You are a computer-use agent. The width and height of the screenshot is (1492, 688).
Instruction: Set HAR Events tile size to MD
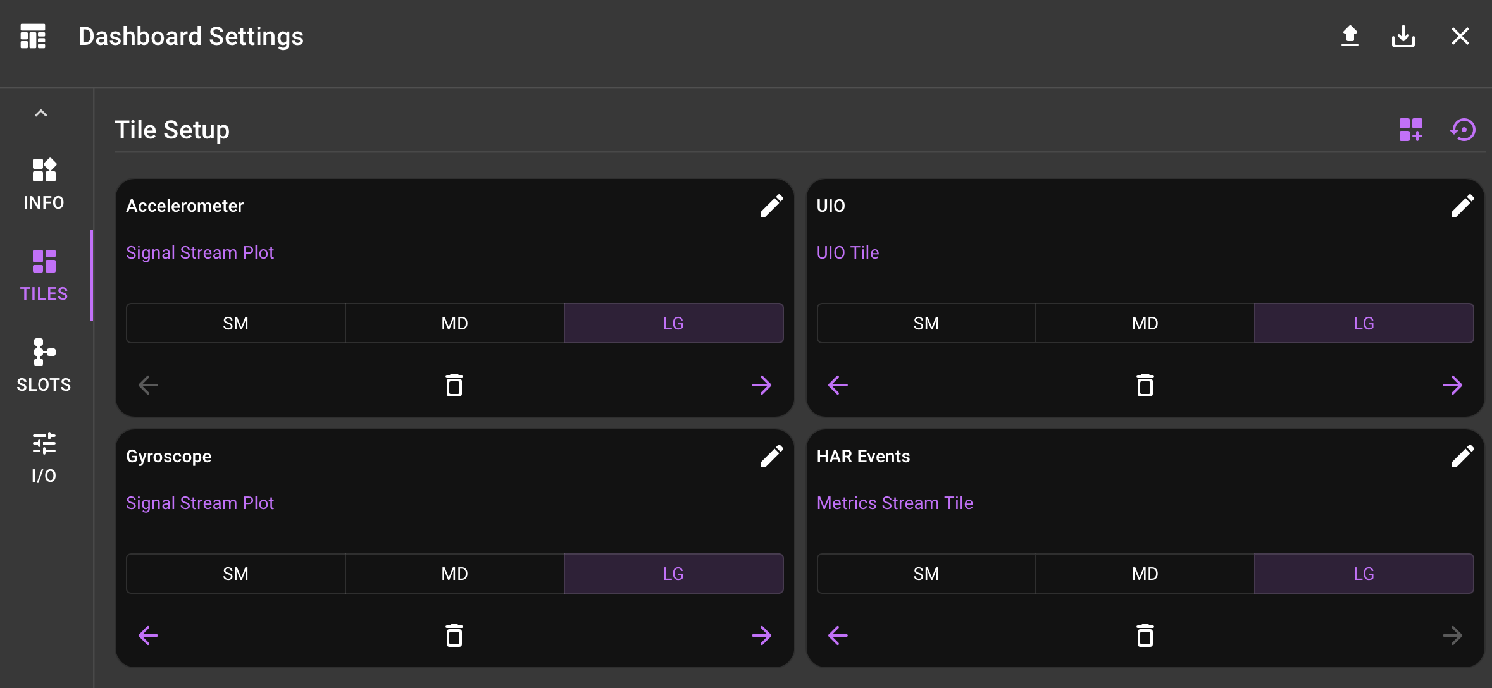[1145, 574]
